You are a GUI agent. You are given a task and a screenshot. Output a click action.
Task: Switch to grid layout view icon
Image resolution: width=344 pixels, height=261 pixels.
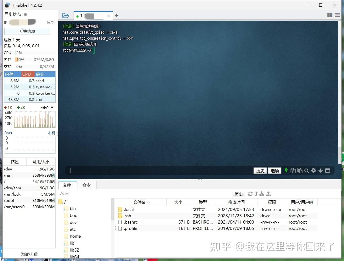coord(330,15)
